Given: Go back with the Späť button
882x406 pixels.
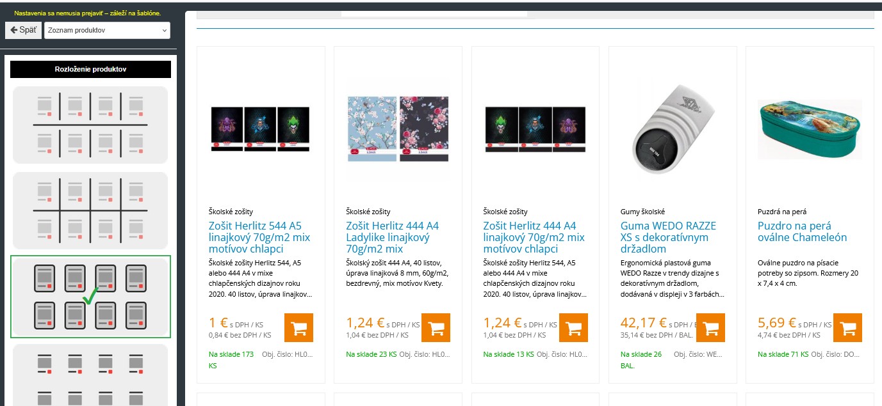Looking at the screenshot, I should [23, 30].
